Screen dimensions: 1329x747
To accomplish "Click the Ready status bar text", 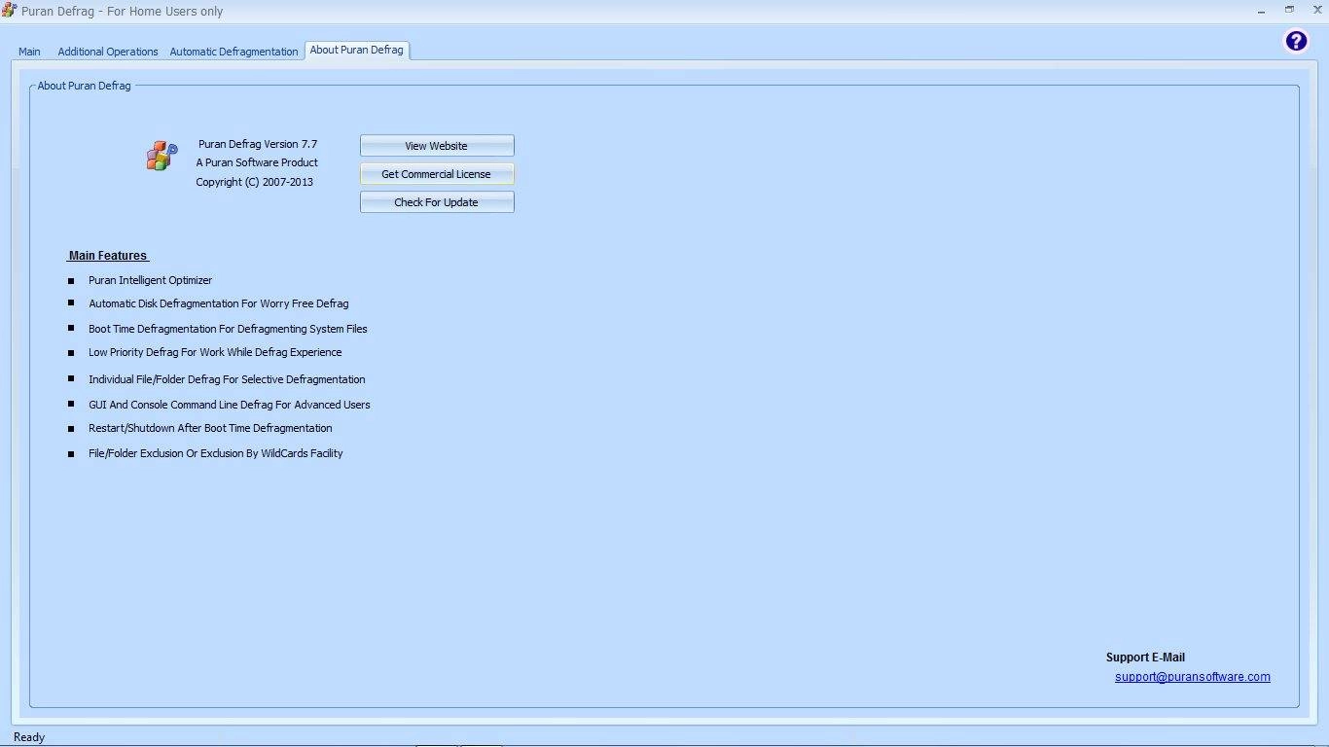I will pos(29,737).
